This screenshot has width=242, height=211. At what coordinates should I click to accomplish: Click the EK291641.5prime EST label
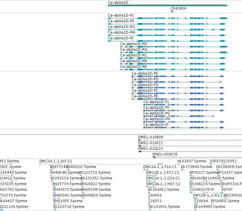[164, 207]
